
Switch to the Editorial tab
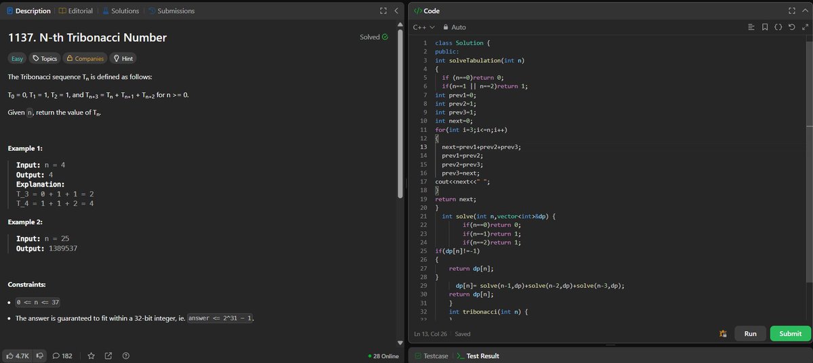tap(76, 11)
